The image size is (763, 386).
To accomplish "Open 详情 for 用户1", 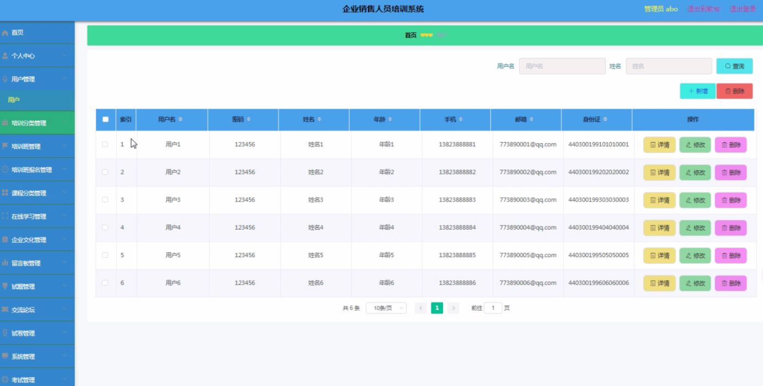I will tap(659, 145).
